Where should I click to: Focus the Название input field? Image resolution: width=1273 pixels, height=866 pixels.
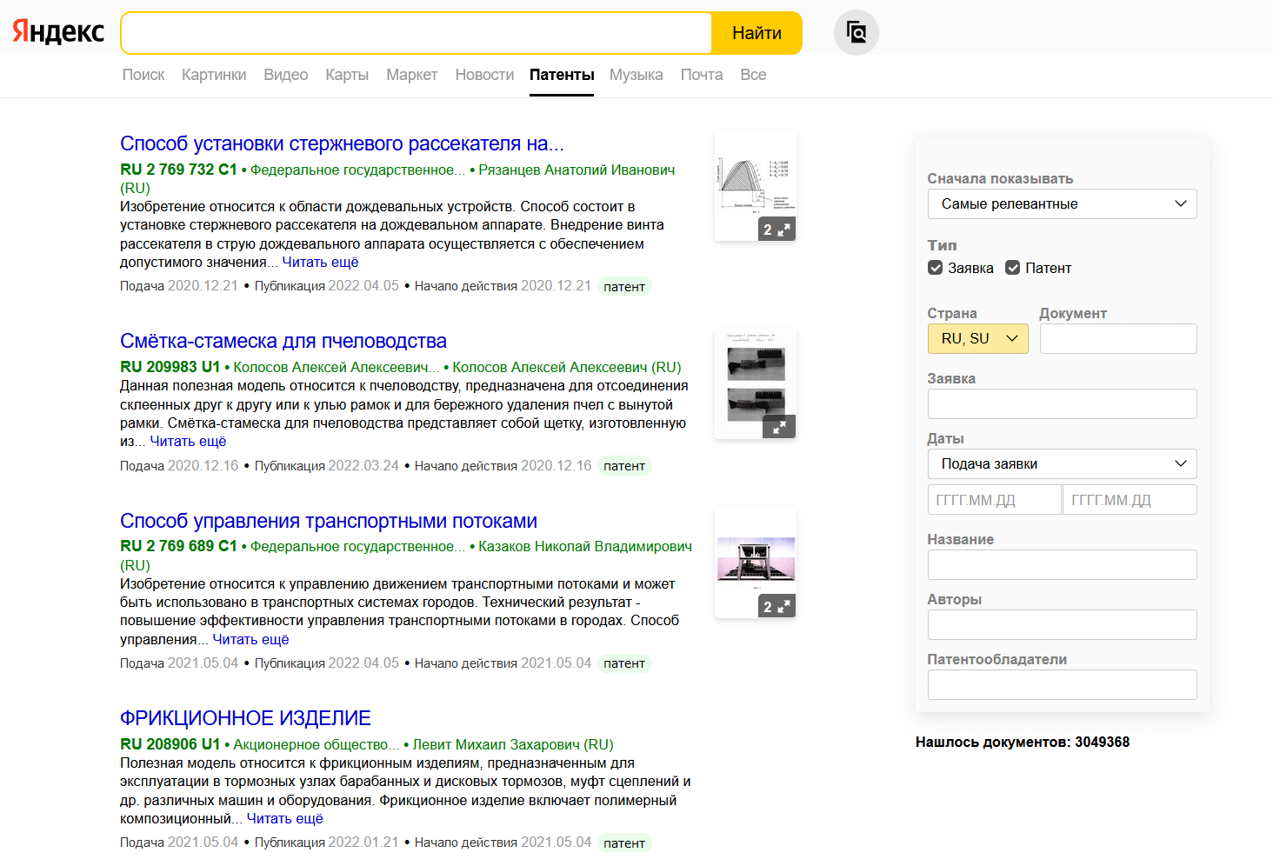point(1063,565)
